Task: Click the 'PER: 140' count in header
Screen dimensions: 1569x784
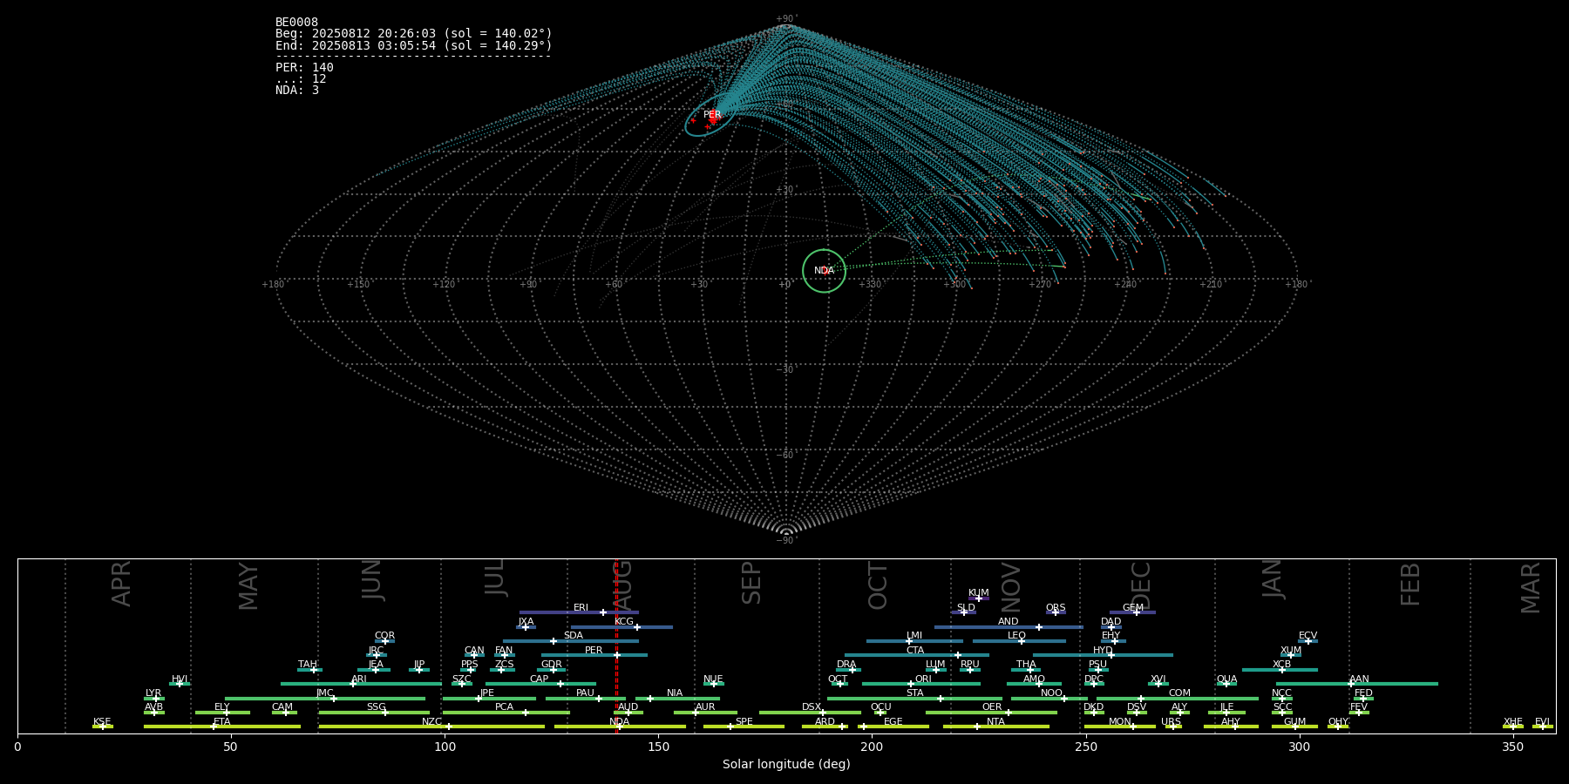Action: point(304,68)
